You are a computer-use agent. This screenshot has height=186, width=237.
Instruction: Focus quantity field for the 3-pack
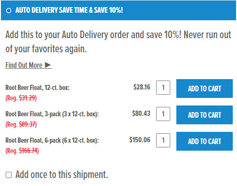click(x=163, y=114)
